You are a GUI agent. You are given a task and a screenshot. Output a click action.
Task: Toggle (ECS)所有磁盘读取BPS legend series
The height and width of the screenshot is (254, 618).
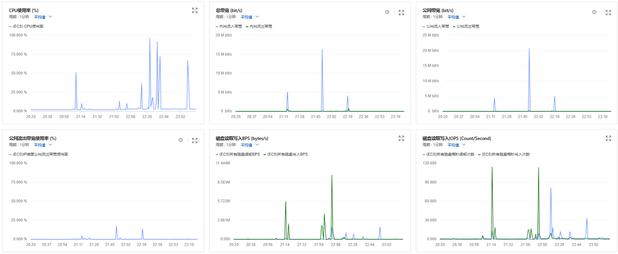(x=238, y=154)
